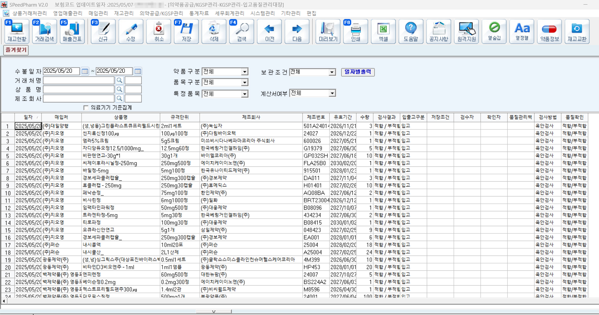Expand the 특정품목 dropdown
Screen dimensions: 599x315
tap(245, 94)
